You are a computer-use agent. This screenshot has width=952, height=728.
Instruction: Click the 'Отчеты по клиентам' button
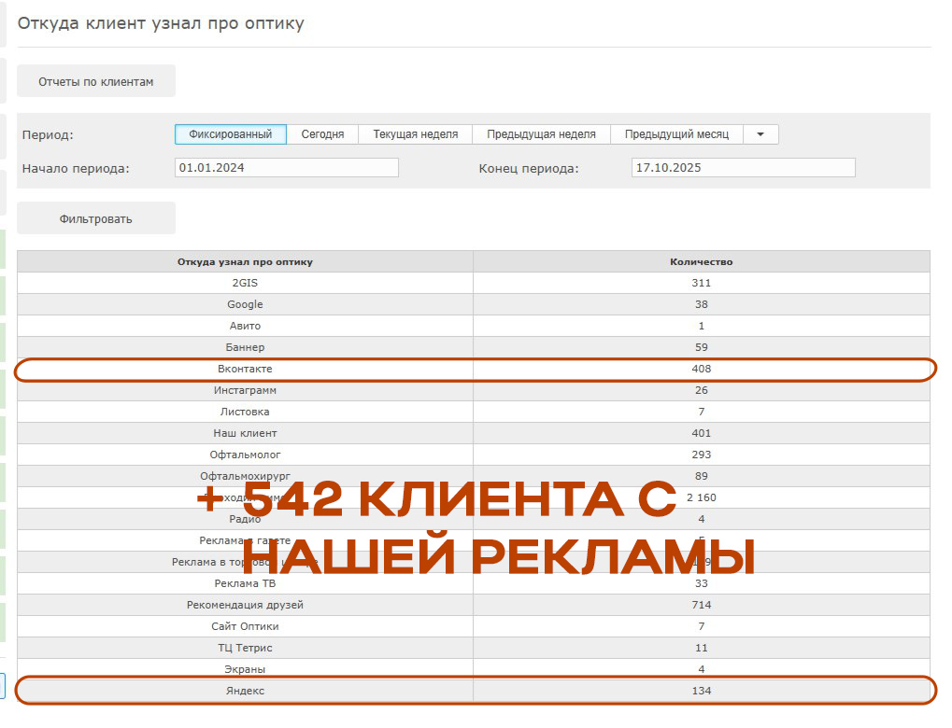(95, 81)
